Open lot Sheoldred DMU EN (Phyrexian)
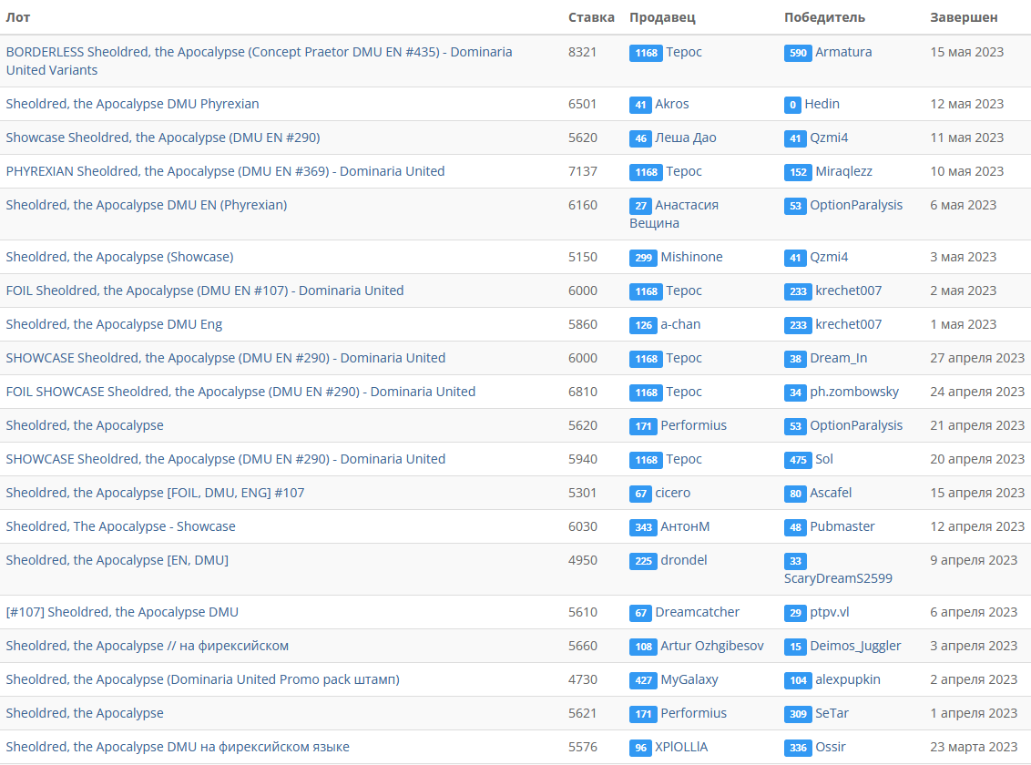The height and width of the screenshot is (765, 1031). [x=147, y=204]
